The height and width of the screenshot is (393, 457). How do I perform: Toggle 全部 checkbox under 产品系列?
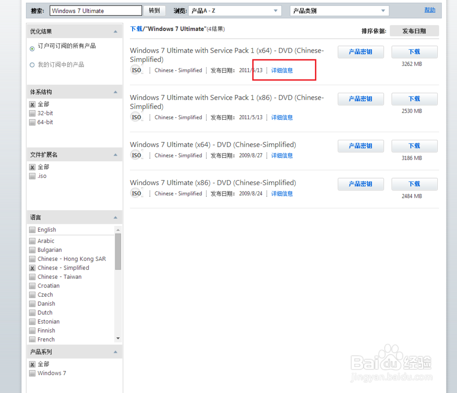[x=32, y=364]
